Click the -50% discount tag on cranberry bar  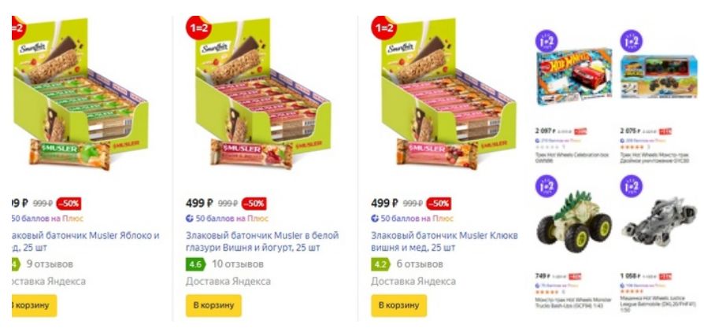point(439,203)
